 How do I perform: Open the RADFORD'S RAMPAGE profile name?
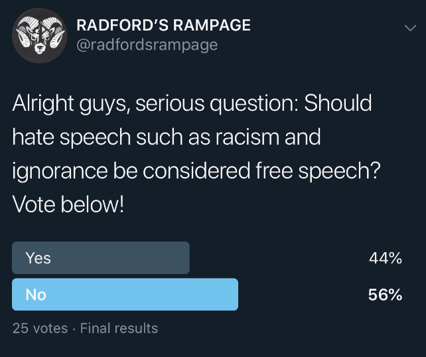(163, 25)
